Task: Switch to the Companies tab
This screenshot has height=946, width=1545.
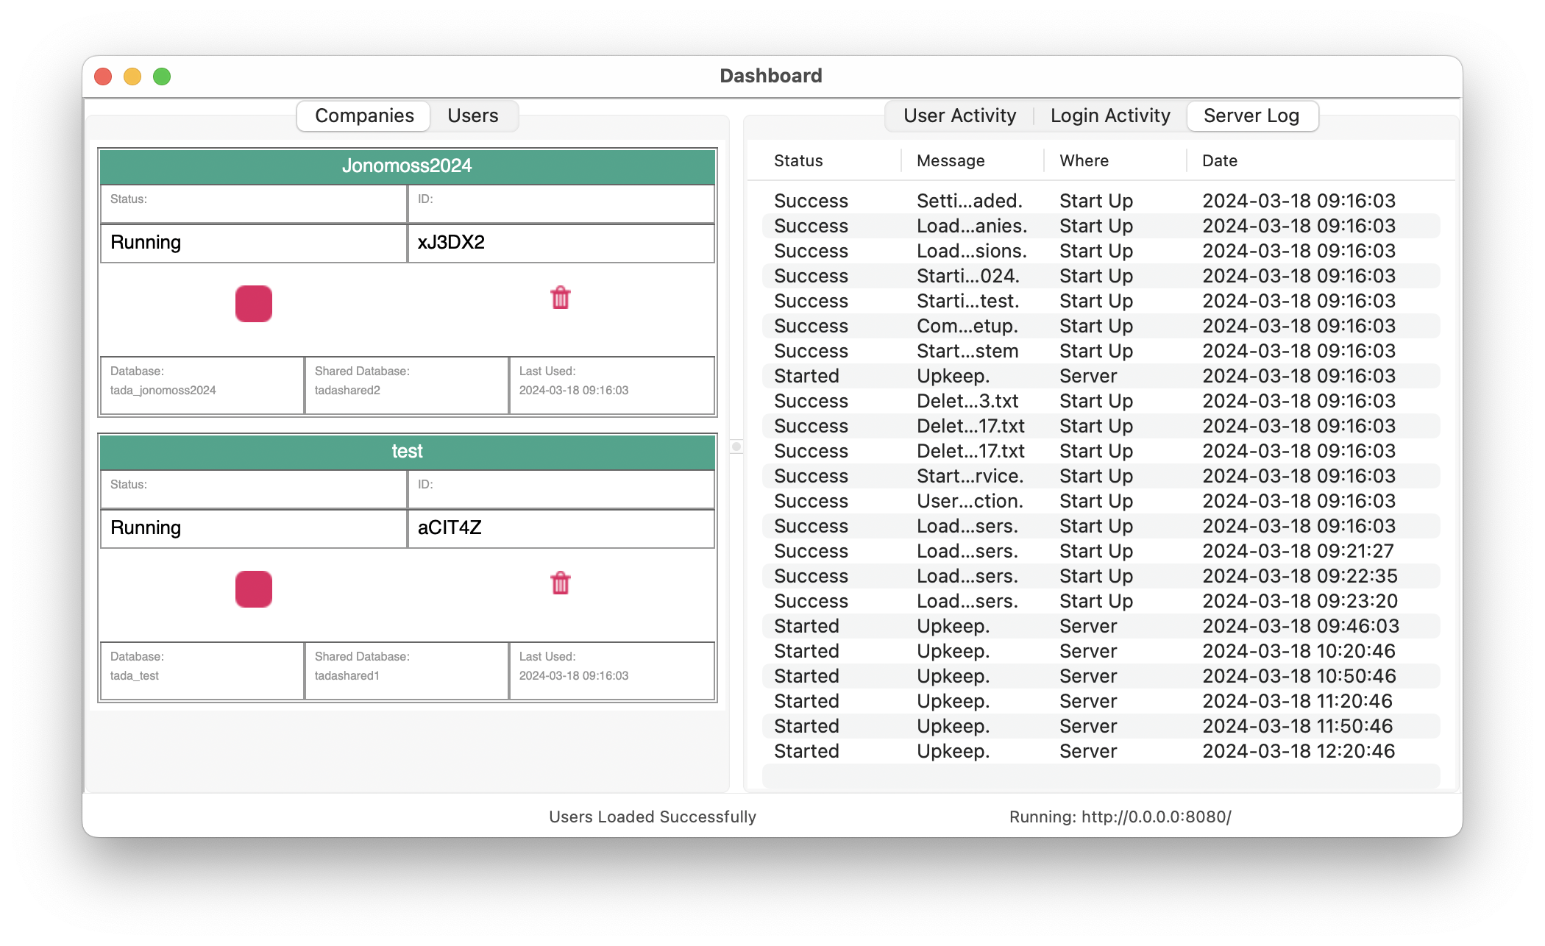Action: pos(364,115)
